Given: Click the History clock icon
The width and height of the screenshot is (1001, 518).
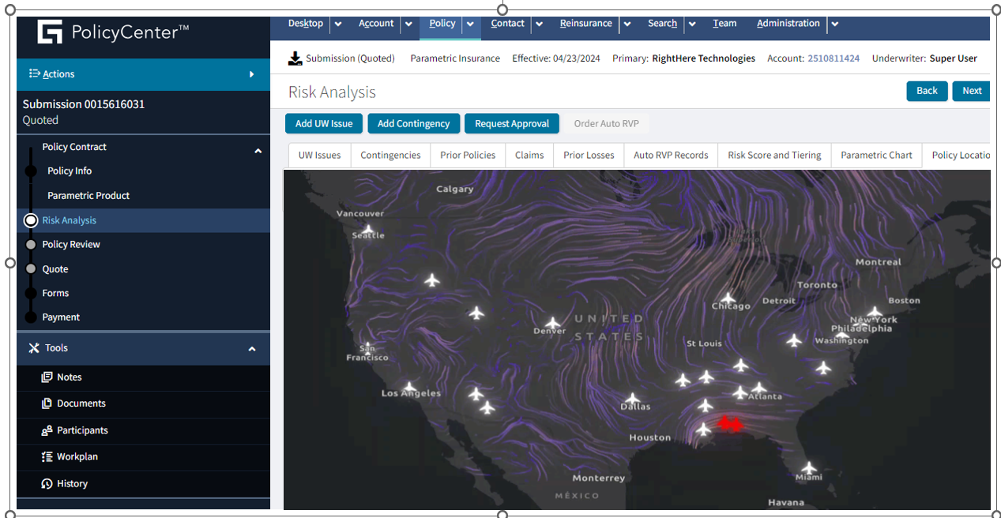Looking at the screenshot, I should click(x=47, y=483).
